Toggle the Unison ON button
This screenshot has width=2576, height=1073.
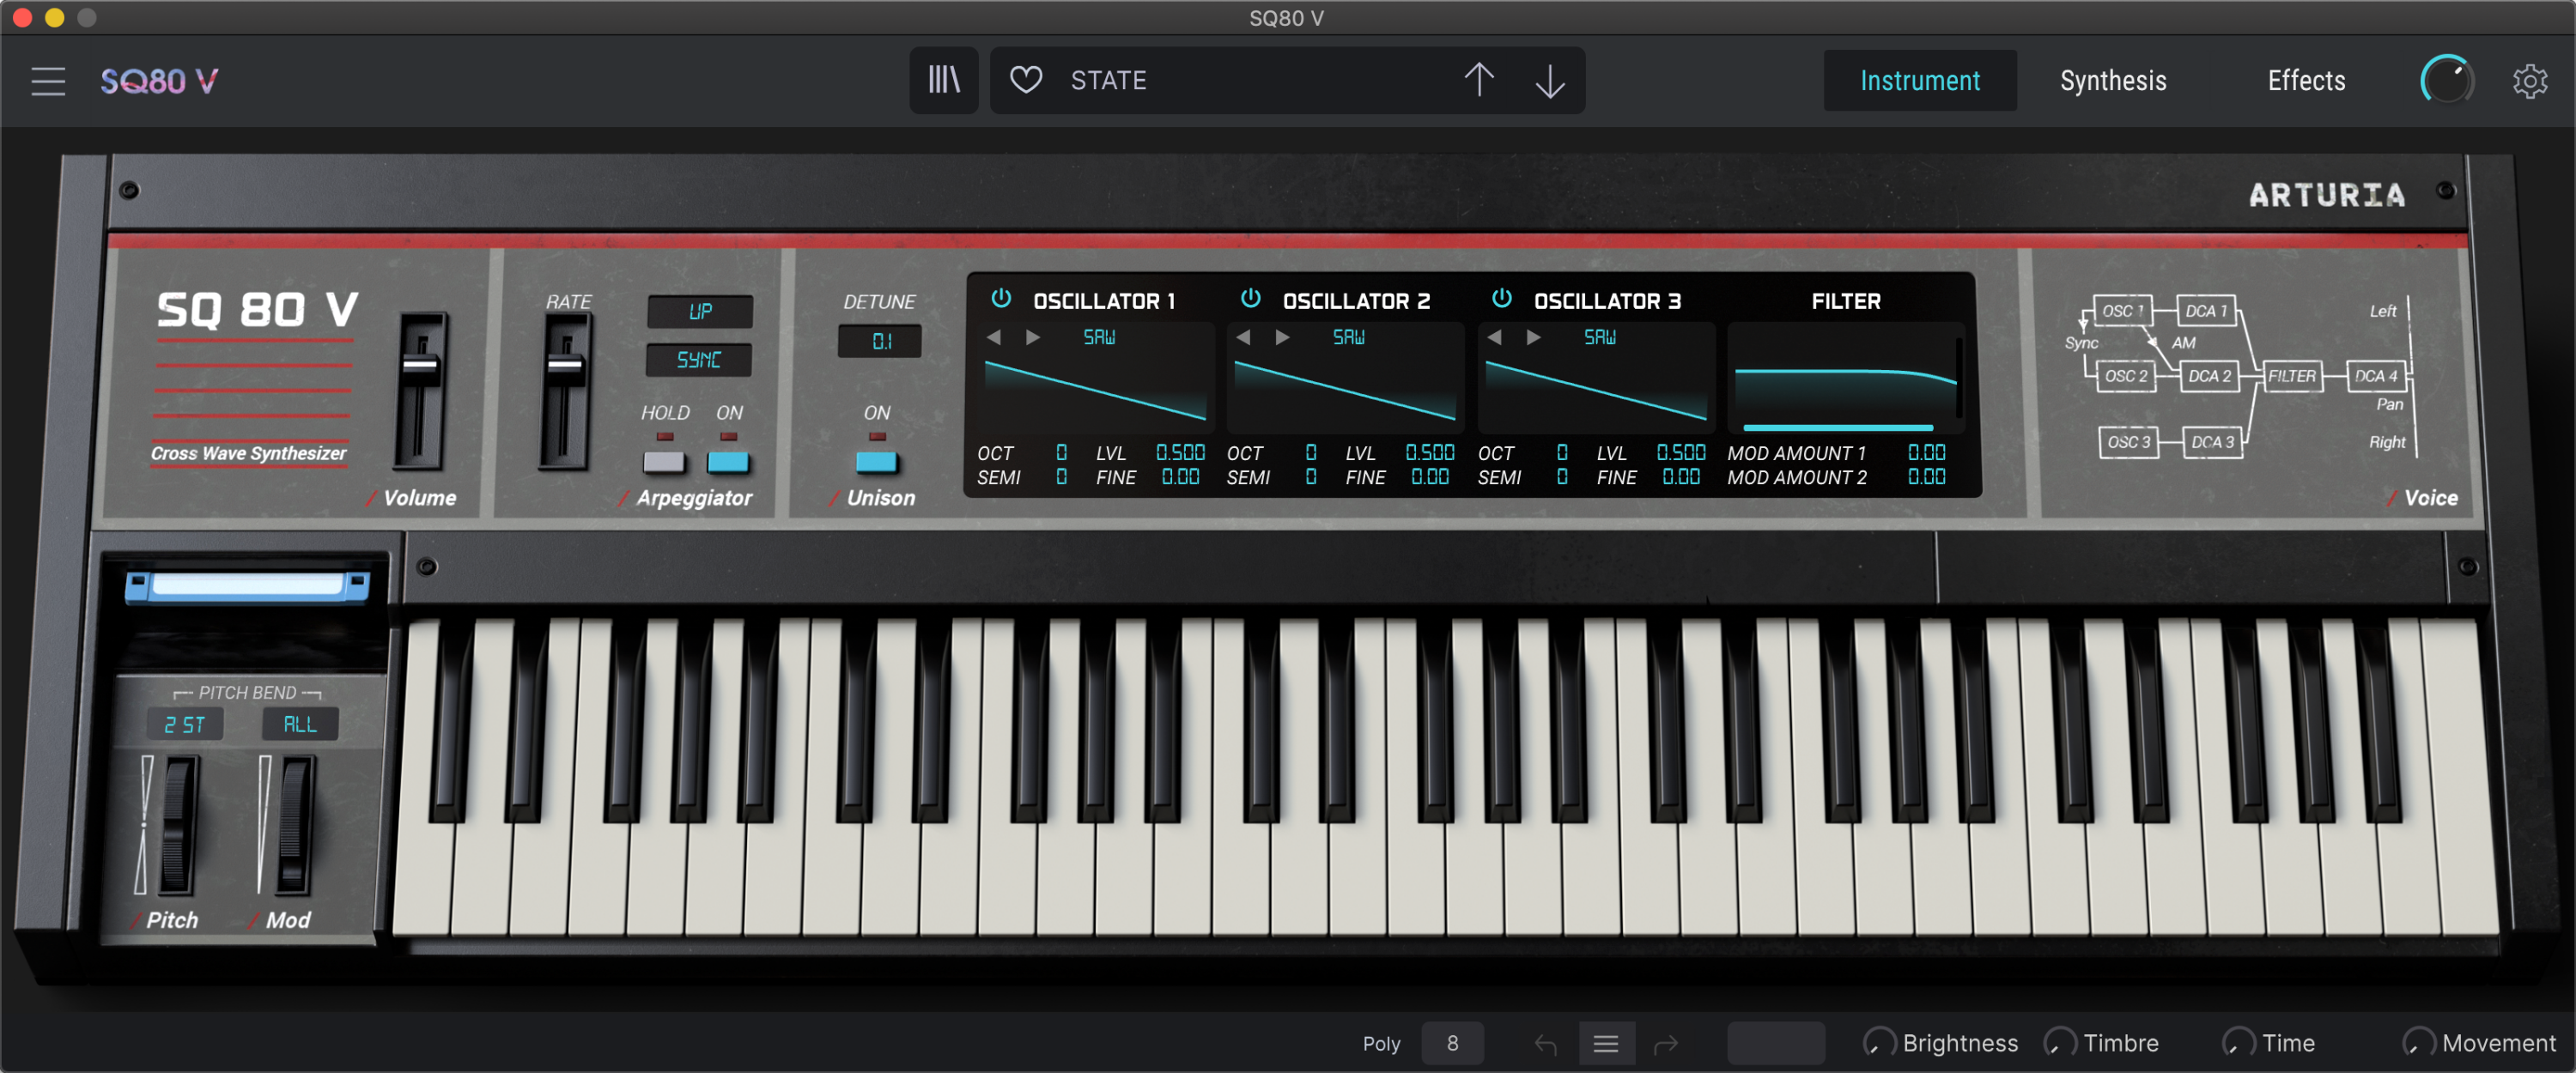[877, 462]
